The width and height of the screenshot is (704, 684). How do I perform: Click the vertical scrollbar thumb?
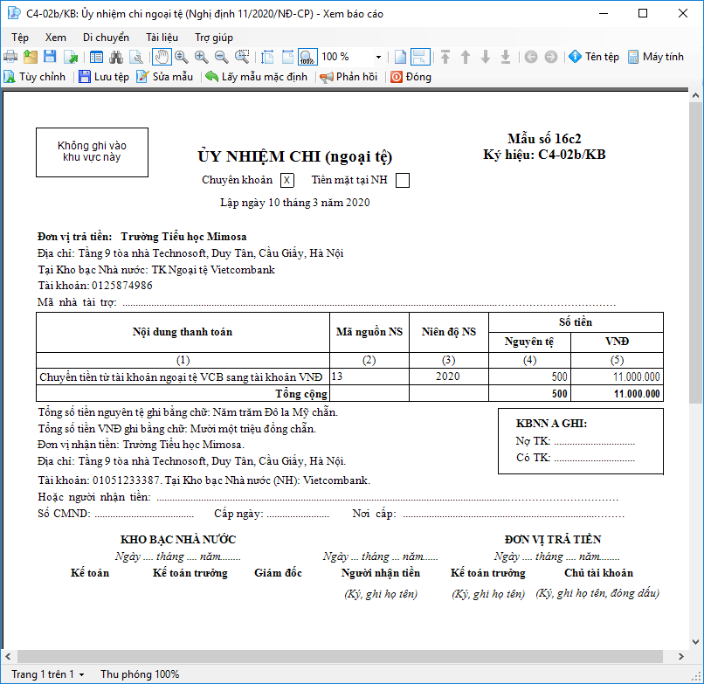(695, 253)
